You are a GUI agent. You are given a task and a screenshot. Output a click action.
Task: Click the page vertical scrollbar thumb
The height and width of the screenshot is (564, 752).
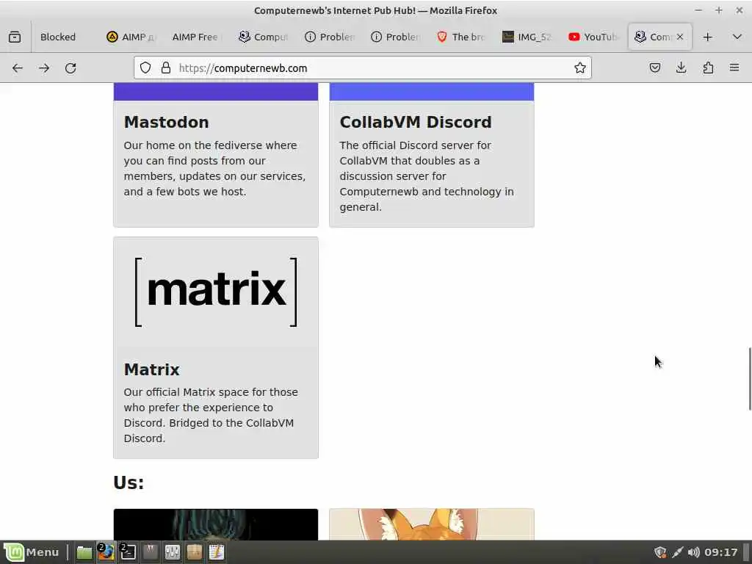tap(750, 379)
